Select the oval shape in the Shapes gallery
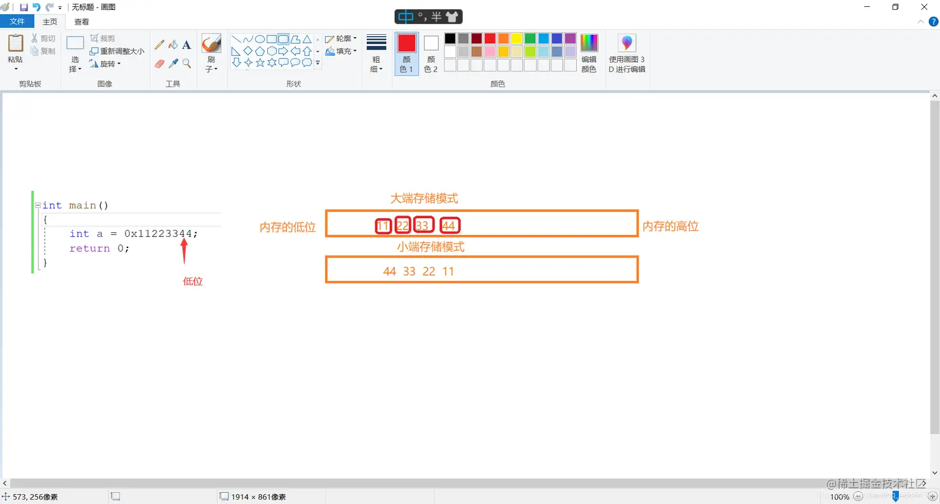This screenshot has height=504, width=940. point(259,39)
